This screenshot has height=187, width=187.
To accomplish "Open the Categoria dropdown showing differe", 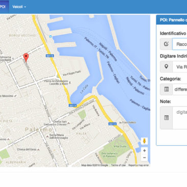I will pos(180,89).
